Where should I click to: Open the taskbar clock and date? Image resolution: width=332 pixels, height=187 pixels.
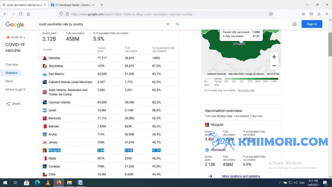pos(313,183)
